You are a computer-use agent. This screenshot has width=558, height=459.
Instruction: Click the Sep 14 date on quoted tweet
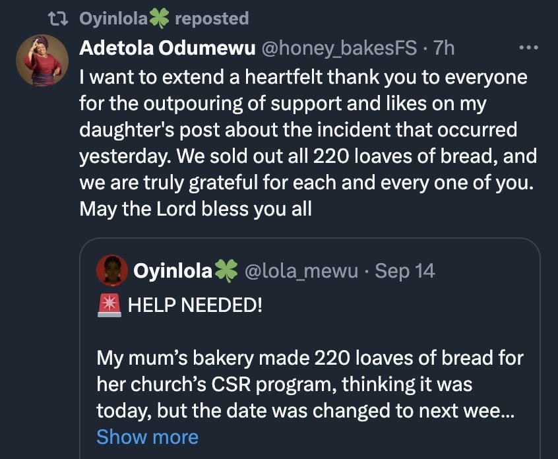tap(405, 270)
